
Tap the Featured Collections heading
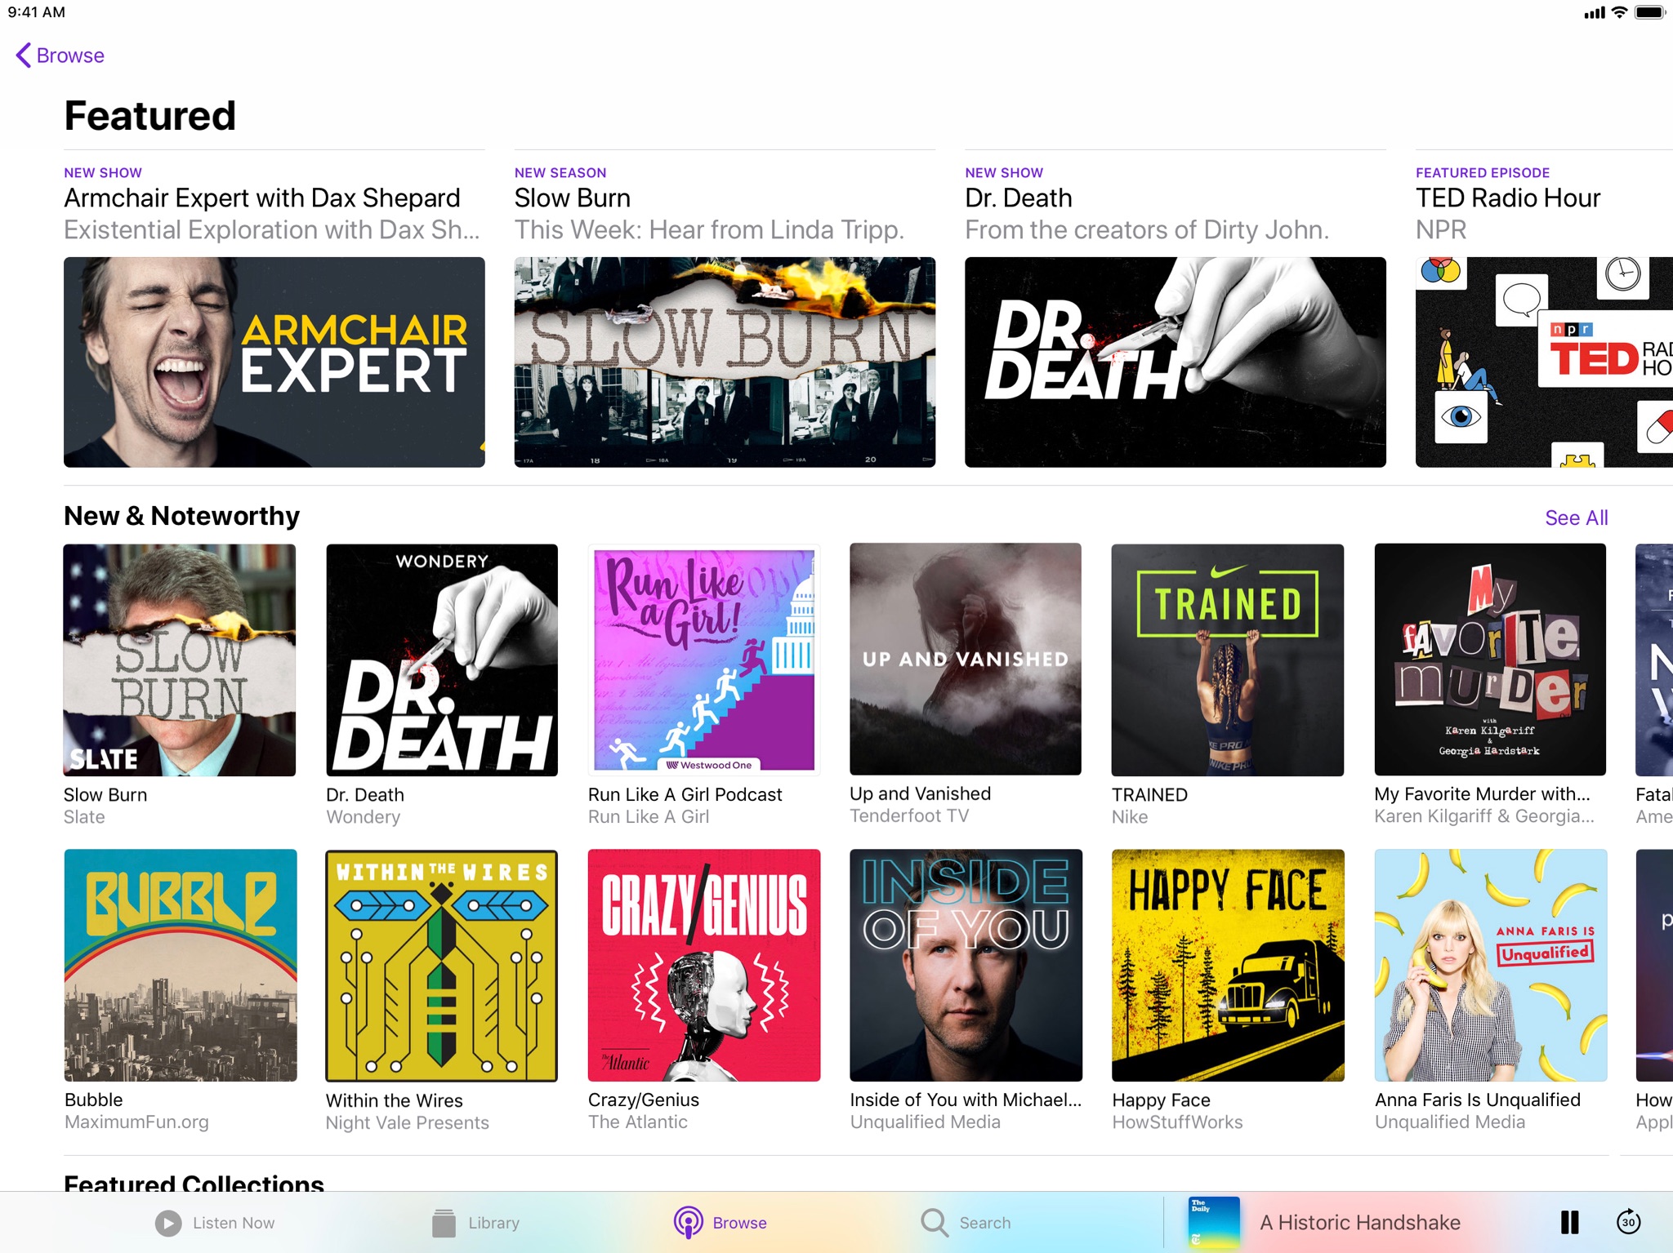click(x=194, y=1183)
